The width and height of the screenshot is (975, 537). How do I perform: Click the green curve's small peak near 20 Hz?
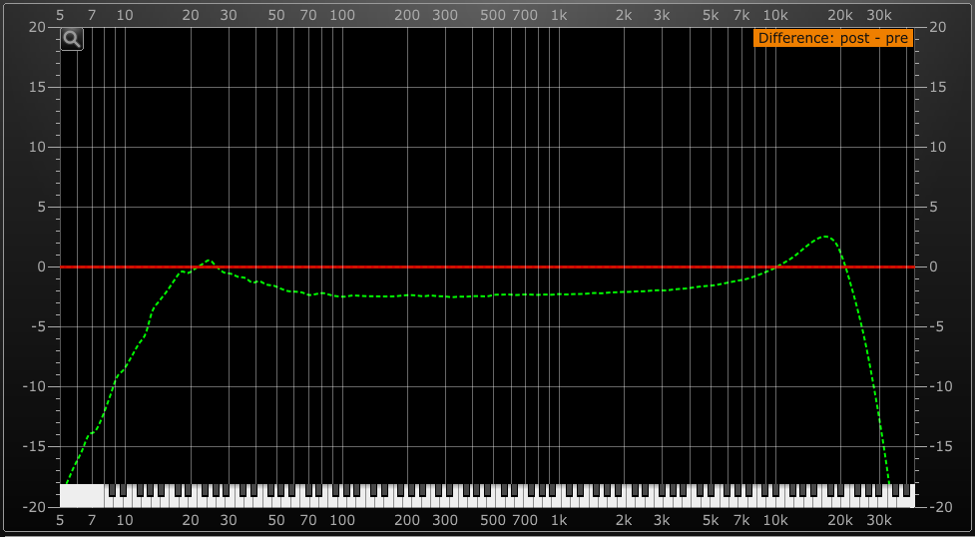pyautogui.click(x=209, y=261)
